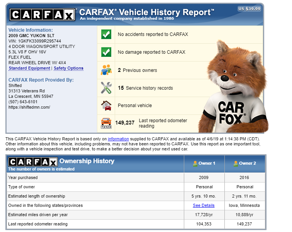The image size is (292, 232).
Task: Click the phone number (507) 643-6101
Action: click(x=23, y=102)
